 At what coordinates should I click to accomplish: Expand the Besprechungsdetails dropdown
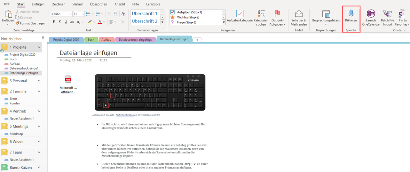[326, 24]
